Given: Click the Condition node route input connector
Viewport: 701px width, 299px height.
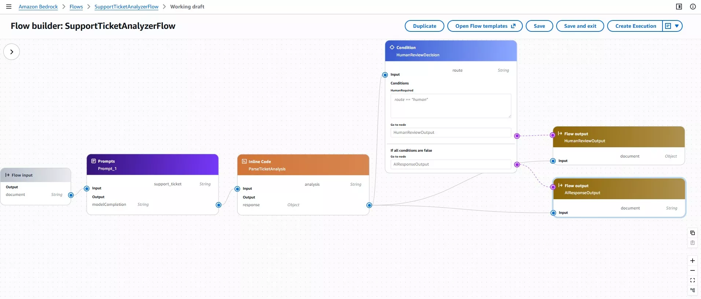Looking at the screenshot, I should (x=385, y=75).
